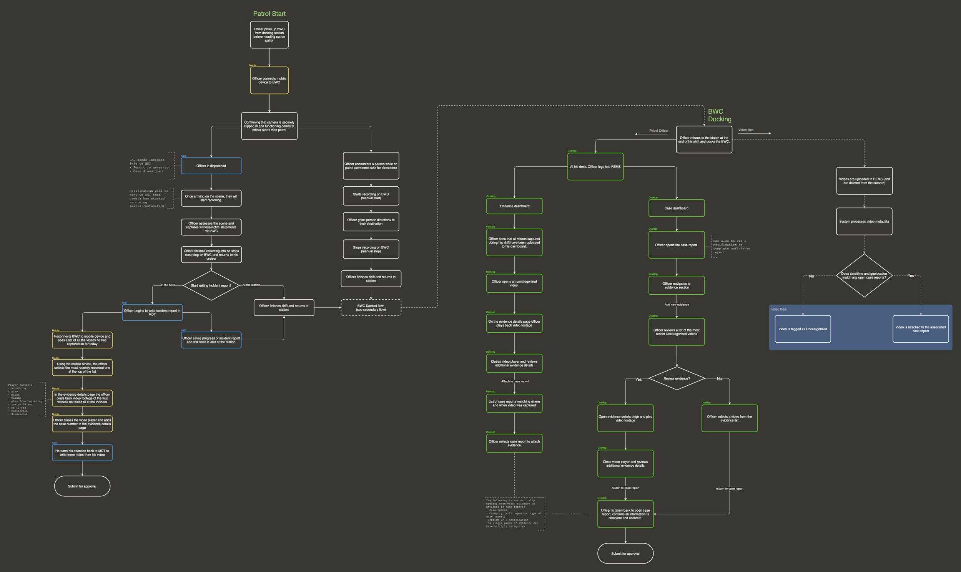Click the 'At his desk, Officer logs into REMS' box

[x=595, y=167]
